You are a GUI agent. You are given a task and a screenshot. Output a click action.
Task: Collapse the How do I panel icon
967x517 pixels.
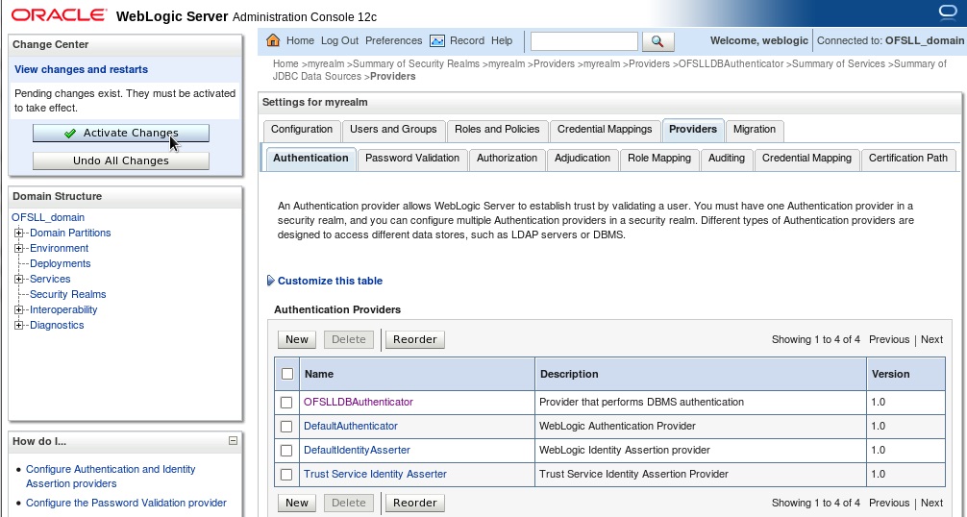click(x=233, y=440)
